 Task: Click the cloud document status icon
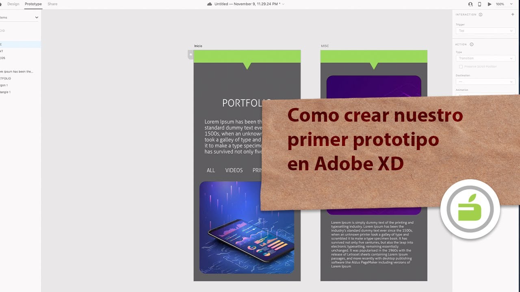tap(210, 4)
